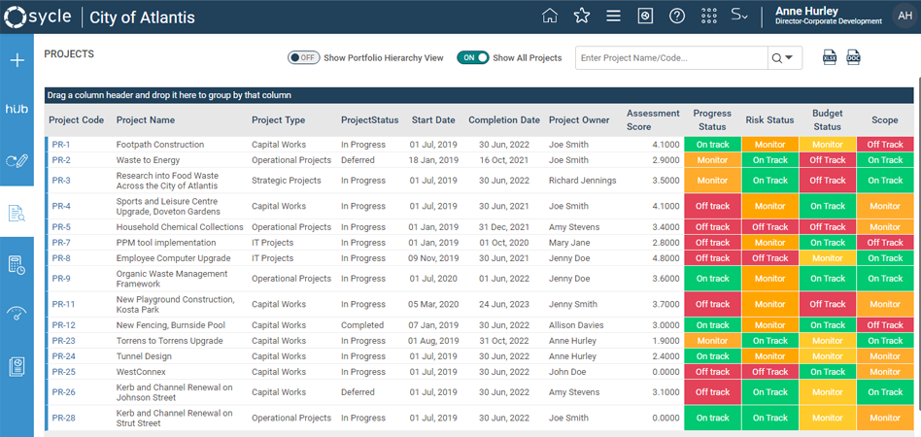
Task: Click PR-1 red Off Track scope cell
Action: pyautogui.click(x=885, y=145)
